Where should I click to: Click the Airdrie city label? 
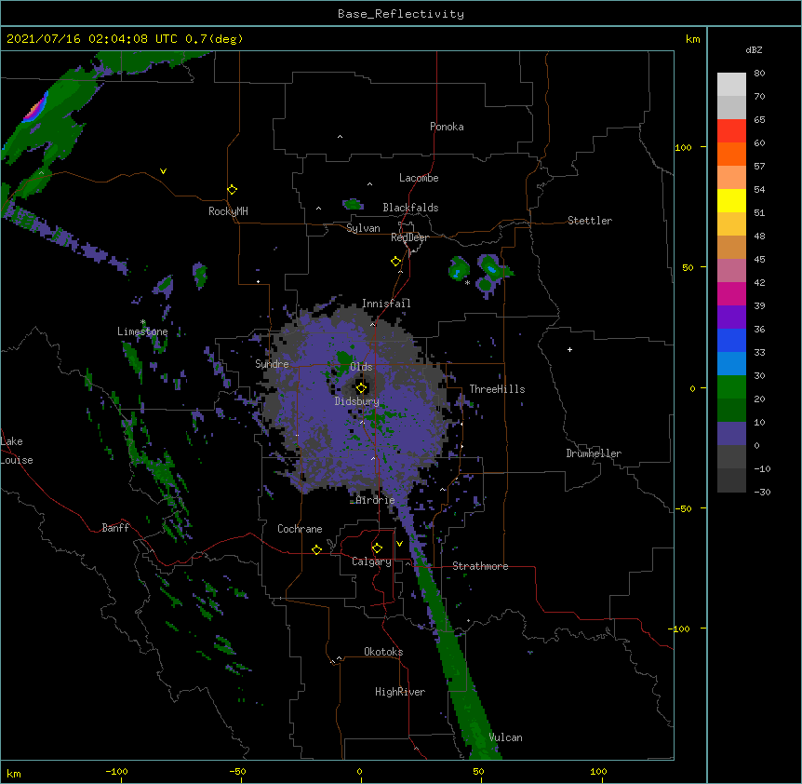pos(375,500)
